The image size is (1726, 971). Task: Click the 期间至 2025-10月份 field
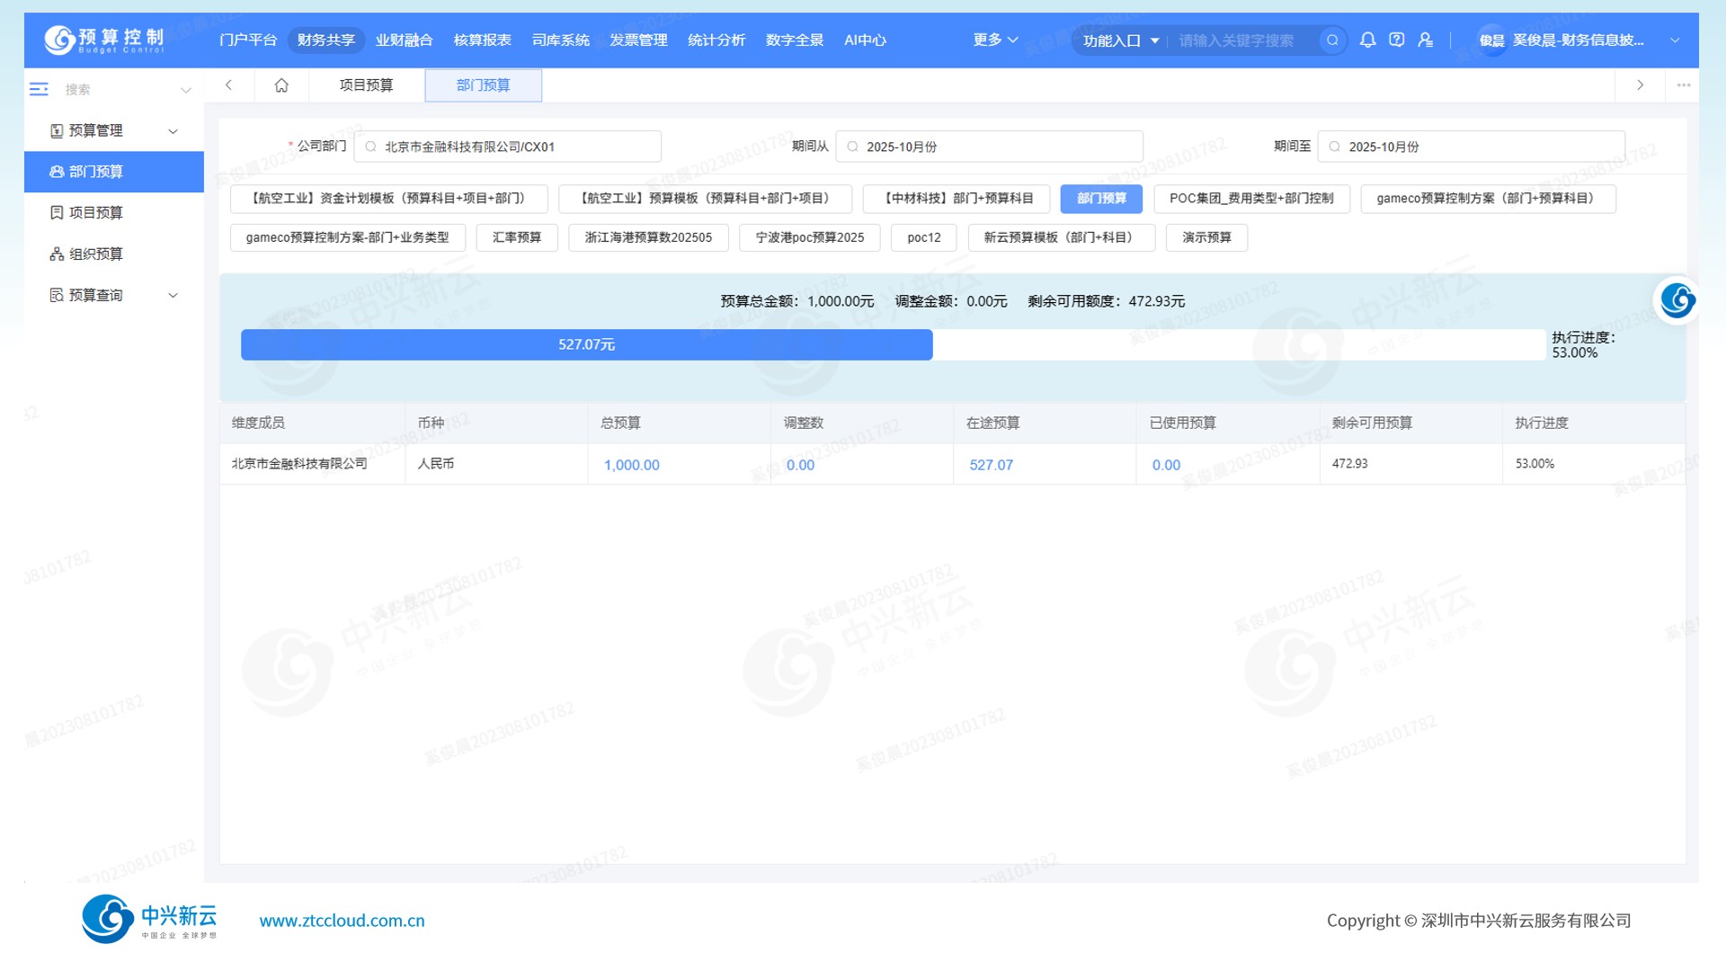pos(1471,147)
